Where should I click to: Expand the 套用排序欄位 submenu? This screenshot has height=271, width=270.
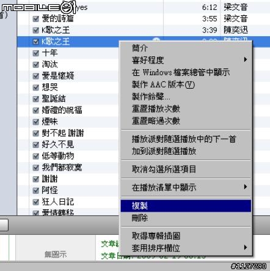tap(186, 248)
